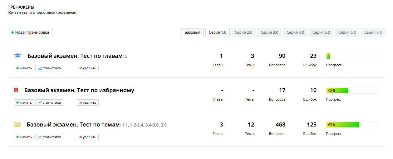Open the Серия 2.0 tab
393x159 pixels.
[243, 32]
